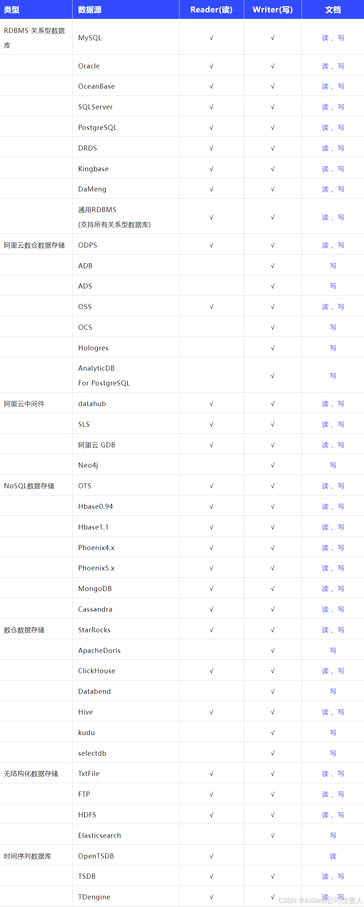
Task: Open OpenTSDB read documentation link
Action: pyautogui.click(x=333, y=856)
